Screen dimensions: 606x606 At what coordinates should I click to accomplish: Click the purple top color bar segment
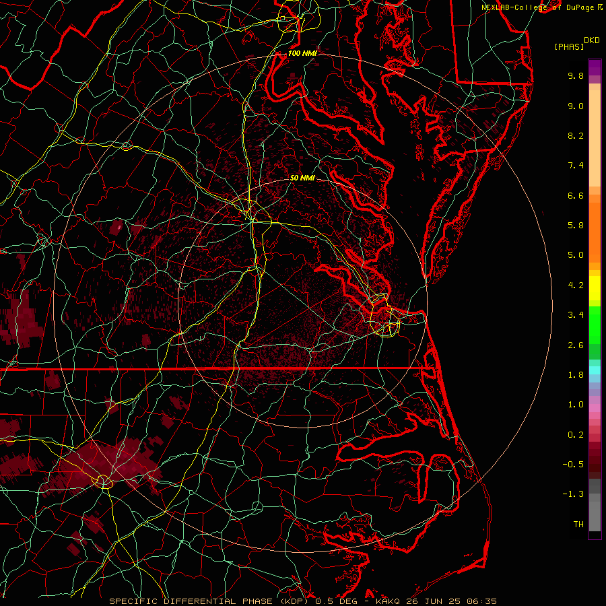coord(595,67)
